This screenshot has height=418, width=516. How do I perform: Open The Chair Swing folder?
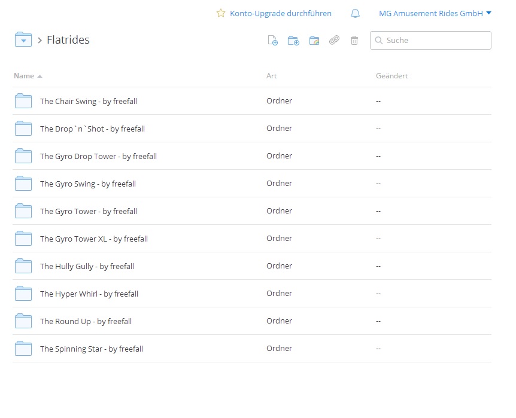pyautogui.click(x=88, y=101)
